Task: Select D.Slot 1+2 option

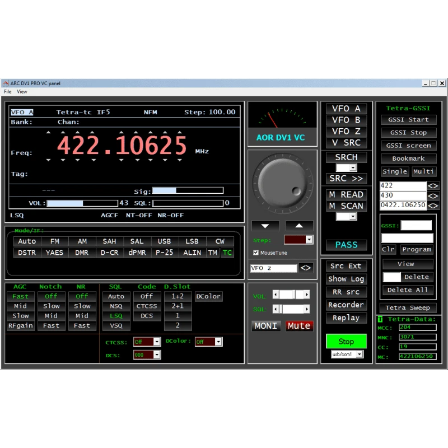Action: coord(178,296)
